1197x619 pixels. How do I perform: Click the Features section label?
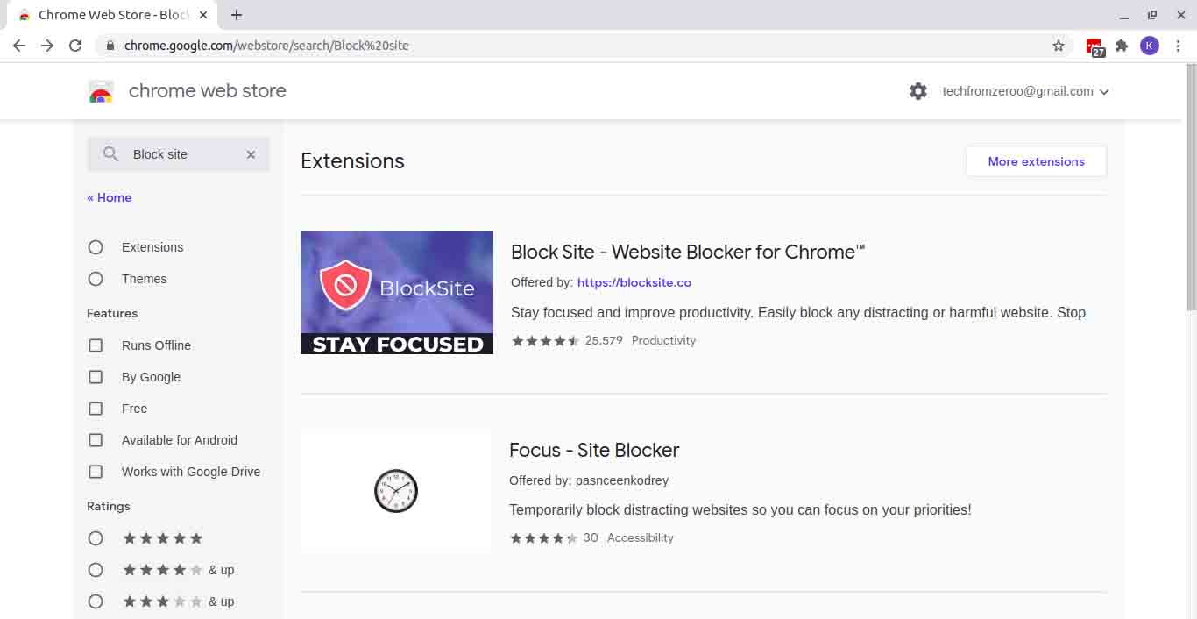(x=112, y=313)
